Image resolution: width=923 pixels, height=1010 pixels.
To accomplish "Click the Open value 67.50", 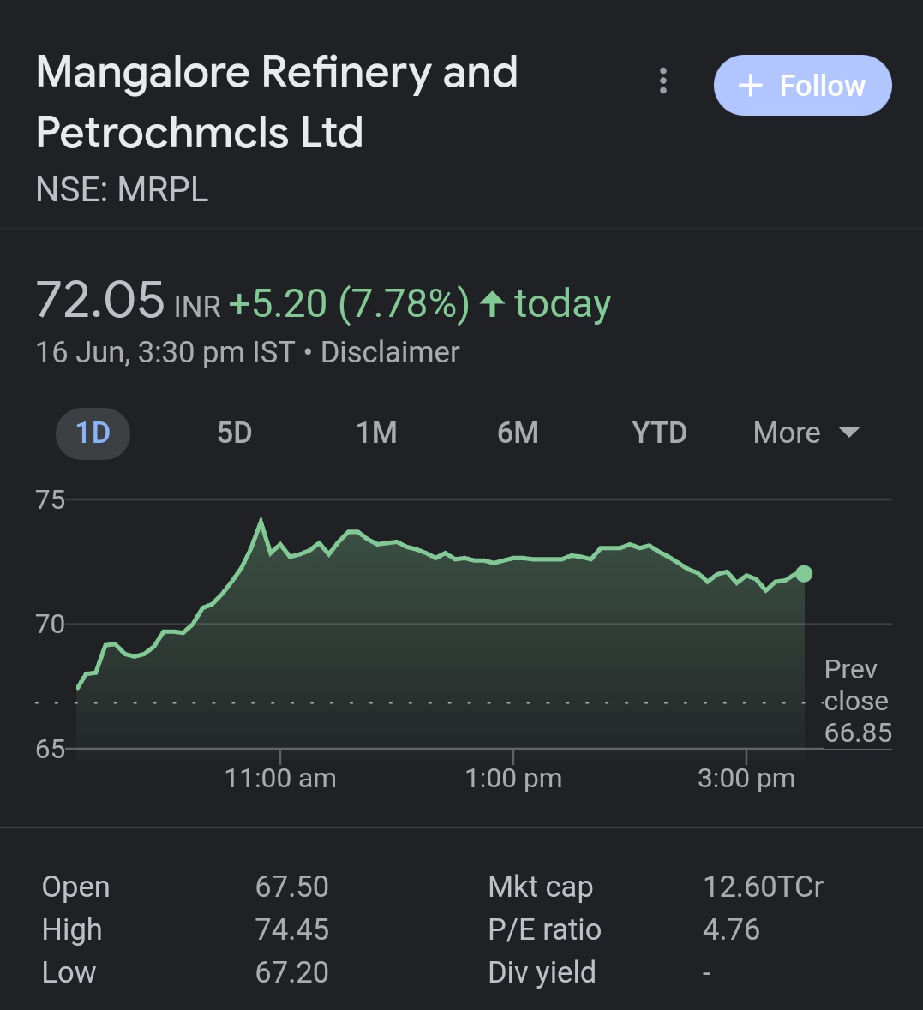I will [292, 887].
